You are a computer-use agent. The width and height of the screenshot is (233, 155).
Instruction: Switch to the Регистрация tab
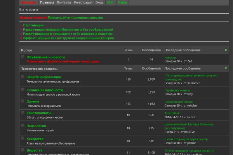click(83, 2)
